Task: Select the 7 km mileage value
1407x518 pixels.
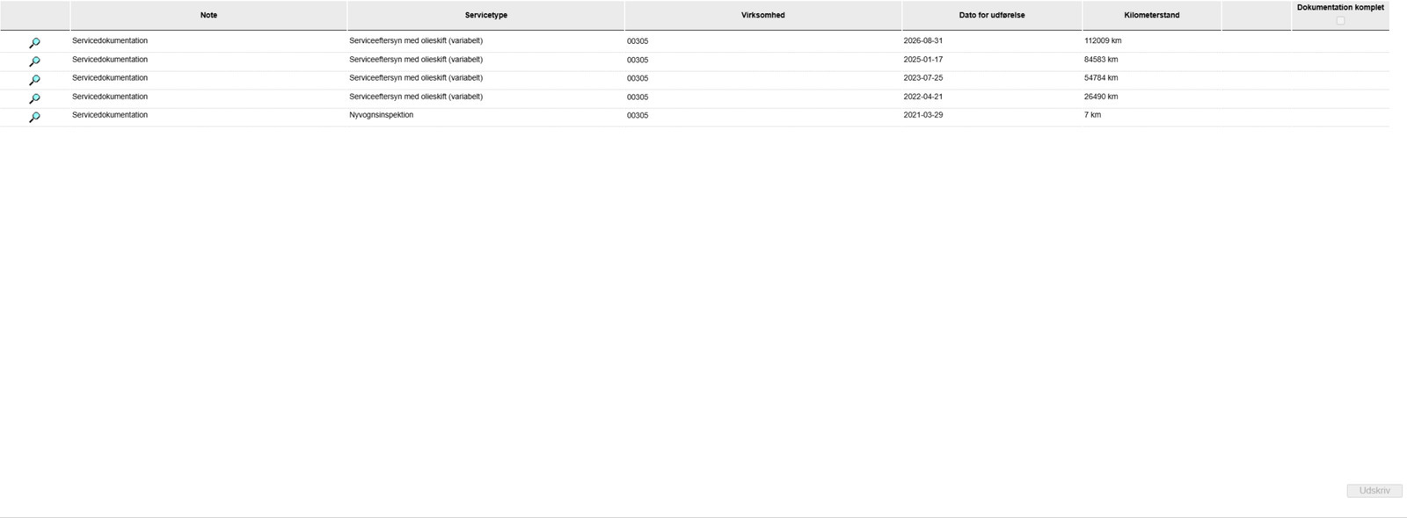Action: [x=1092, y=115]
